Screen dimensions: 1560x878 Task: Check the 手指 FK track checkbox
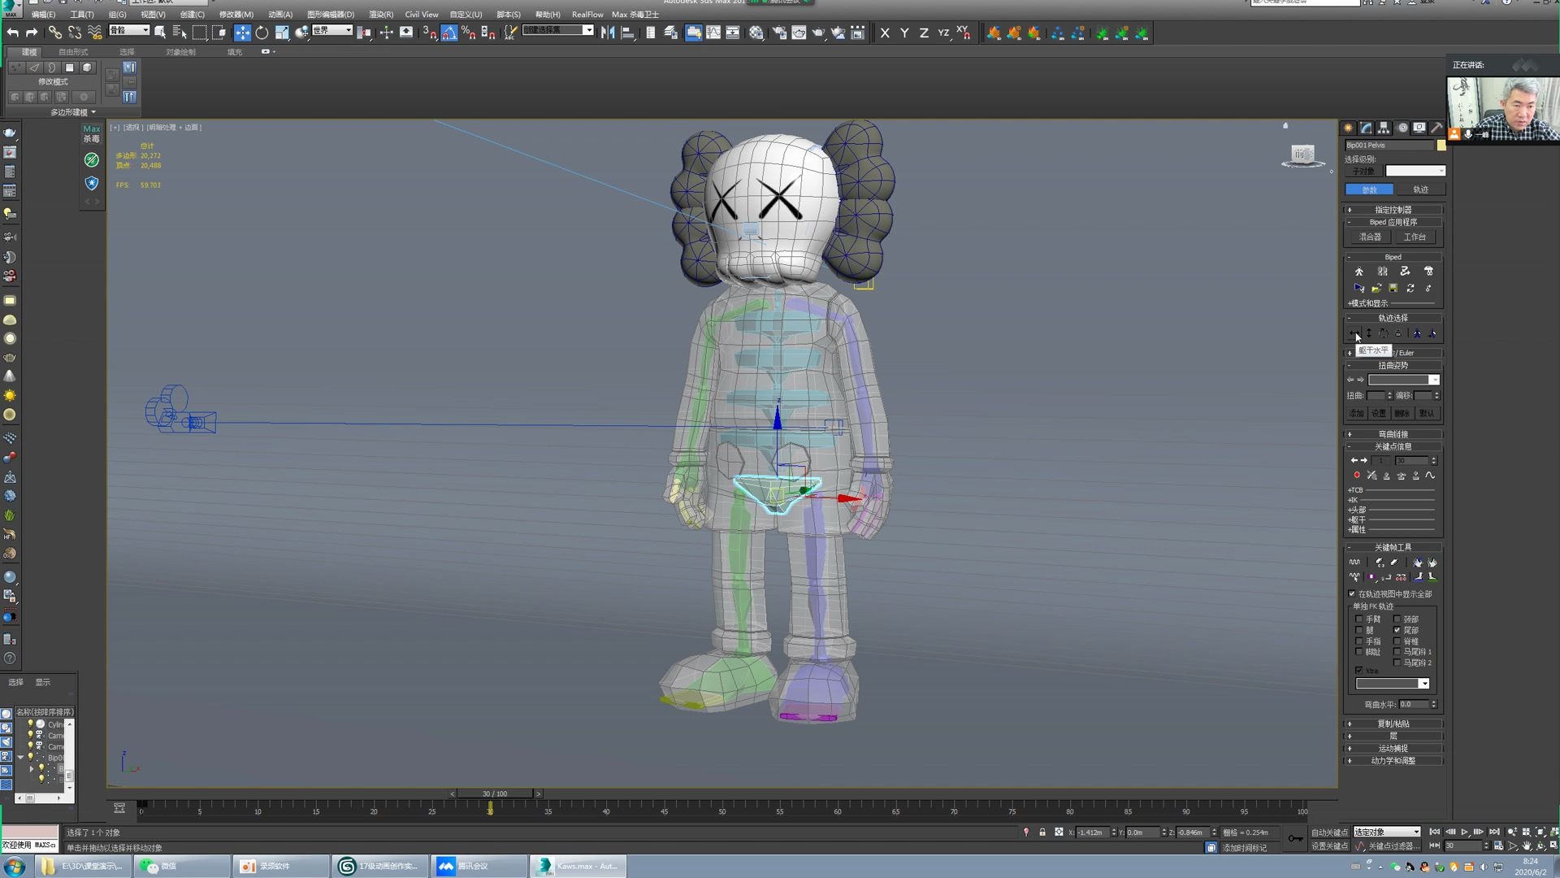pos(1358,641)
